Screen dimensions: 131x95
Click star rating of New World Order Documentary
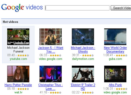[122, 55]
